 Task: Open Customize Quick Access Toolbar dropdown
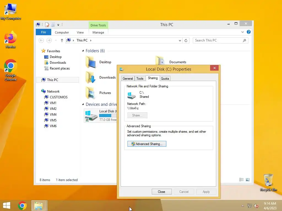click(58, 25)
